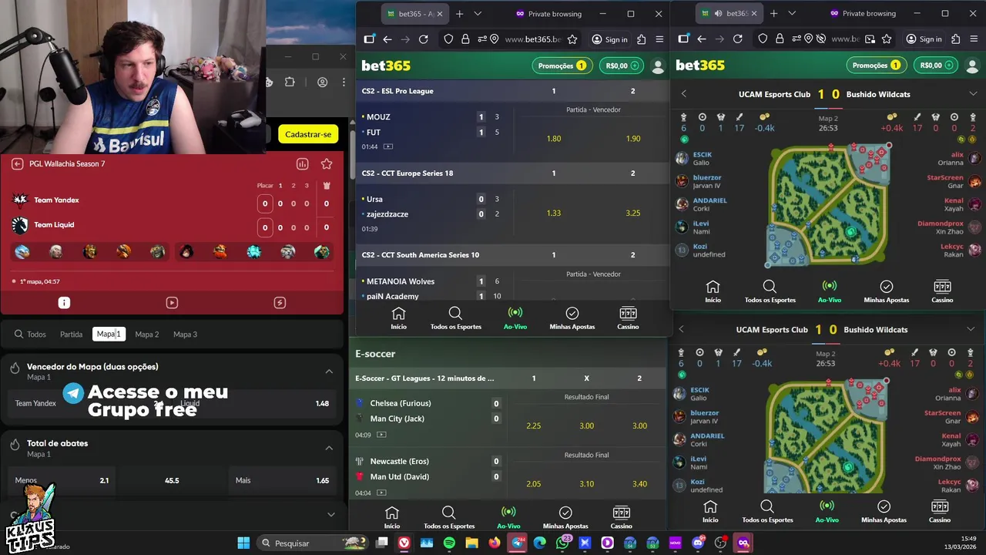
Task: Go back from top UCAM vs Bushido match
Action: (x=683, y=94)
